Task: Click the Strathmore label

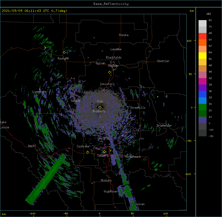Action: (133, 157)
